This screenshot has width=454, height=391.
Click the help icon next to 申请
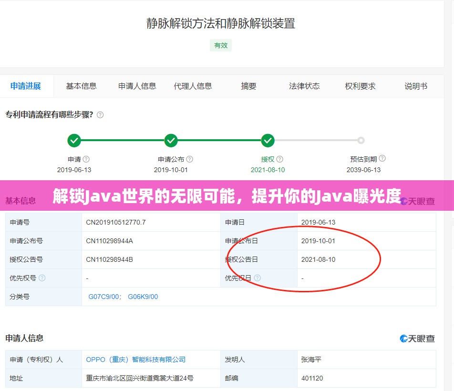point(86,159)
